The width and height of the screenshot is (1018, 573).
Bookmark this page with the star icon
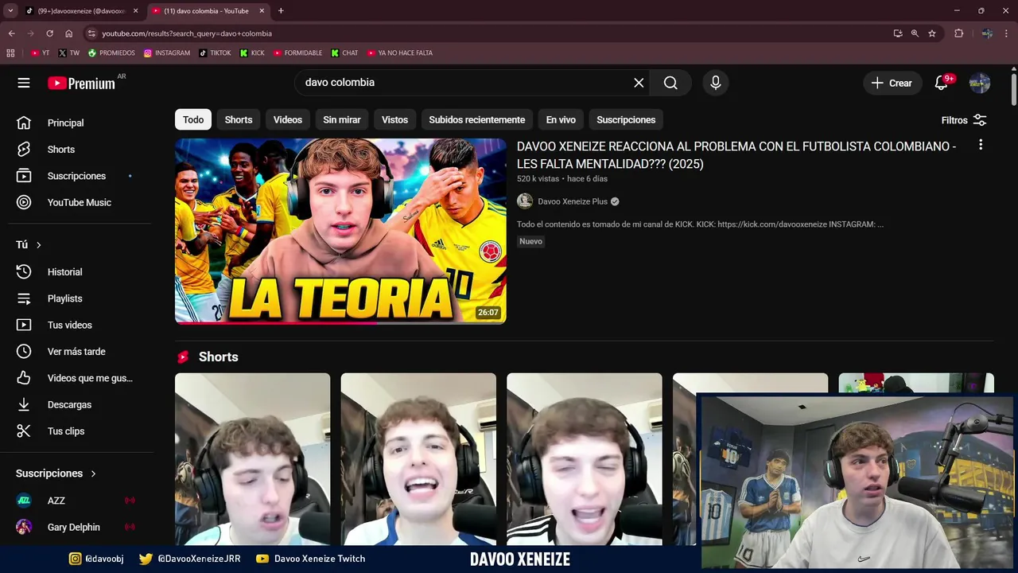[932, 33]
